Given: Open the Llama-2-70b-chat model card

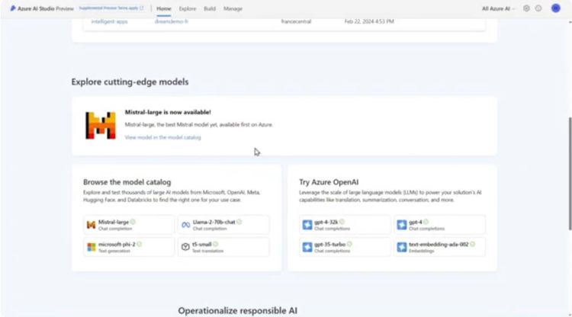Looking at the screenshot, I should (223, 225).
